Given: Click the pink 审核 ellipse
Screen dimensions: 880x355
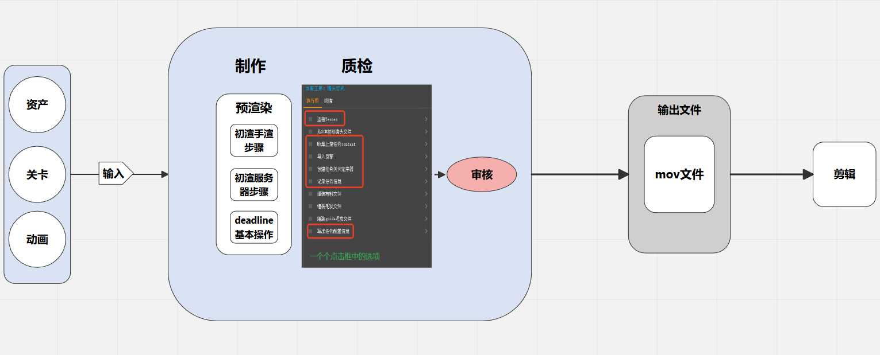Looking at the screenshot, I should coord(482,174).
